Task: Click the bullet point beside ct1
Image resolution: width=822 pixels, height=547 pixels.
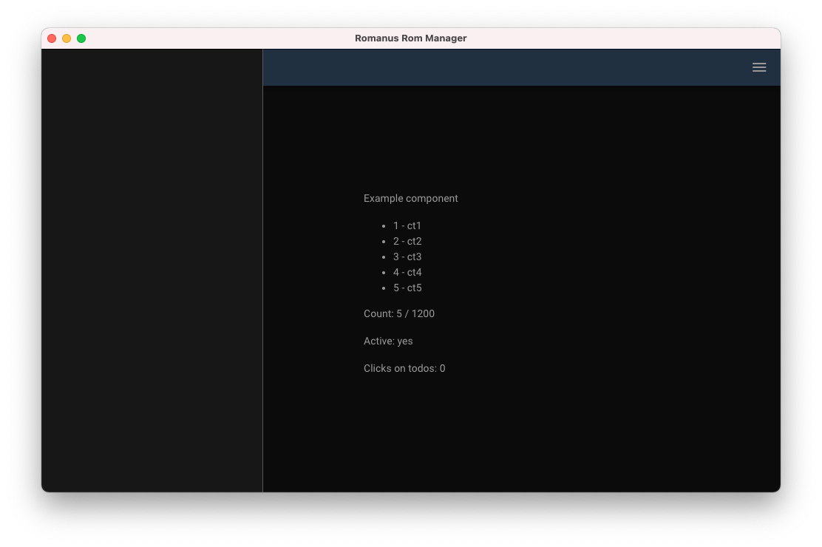Action: (384, 225)
